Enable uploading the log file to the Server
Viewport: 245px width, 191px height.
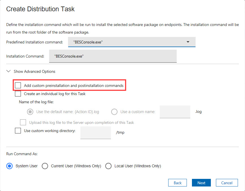[x=23, y=122]
